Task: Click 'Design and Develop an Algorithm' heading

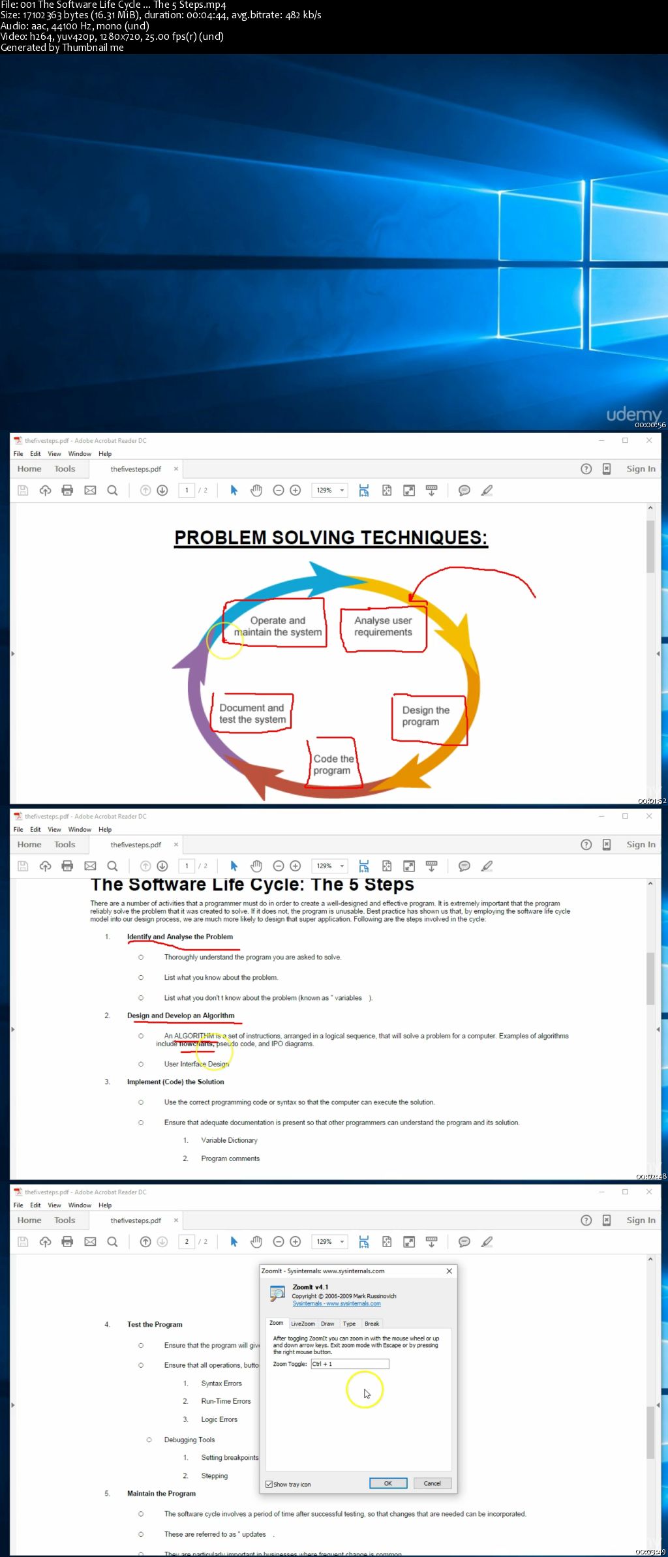Action: (x=181, y=1016)
